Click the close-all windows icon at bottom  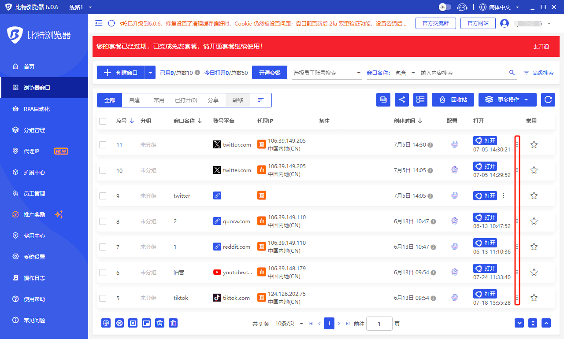click(119, 323)
